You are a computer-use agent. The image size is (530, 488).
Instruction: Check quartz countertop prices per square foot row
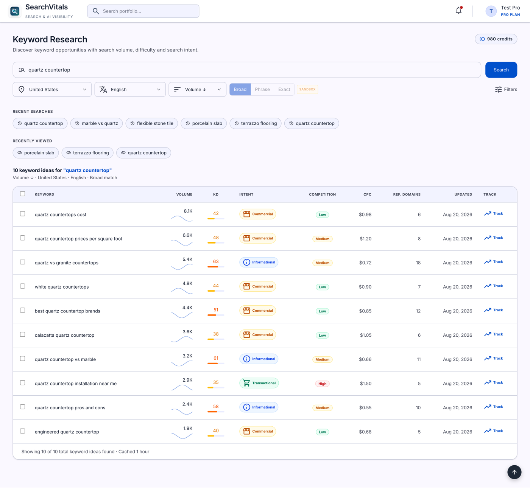[23, 238]
